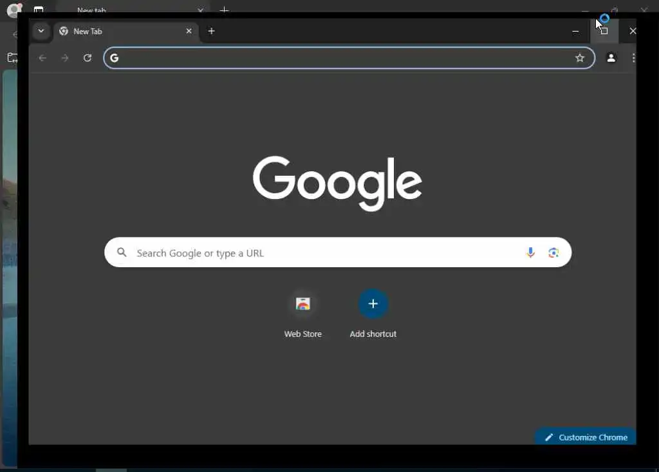Click the Customize Chrome button
The image size is (659, 472).
(x=586, y=437)
